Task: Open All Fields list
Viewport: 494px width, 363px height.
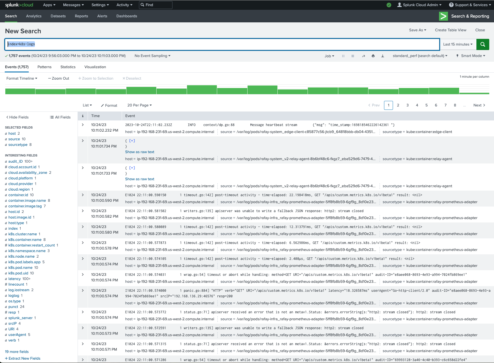Action: pos(60,117)
